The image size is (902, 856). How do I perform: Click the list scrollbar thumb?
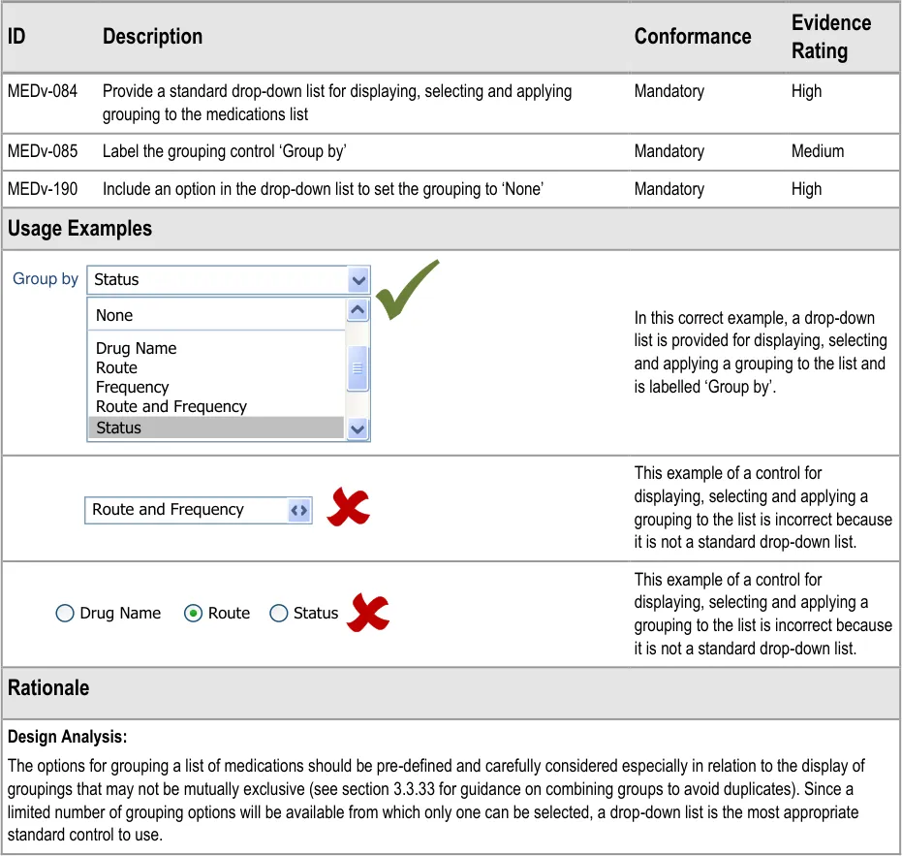358,368
